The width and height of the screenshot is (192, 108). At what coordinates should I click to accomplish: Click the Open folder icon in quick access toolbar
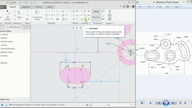pyautogui.click(x=7, y=2)
